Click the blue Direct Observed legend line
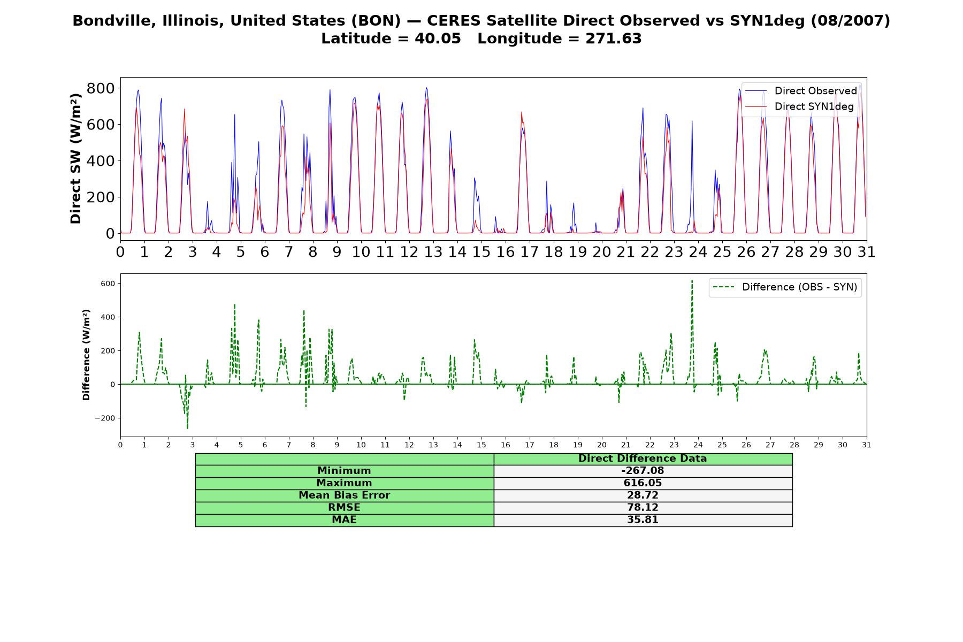This screenshot has width=963, height=642. pyautogui.click(x=755, y=91)
